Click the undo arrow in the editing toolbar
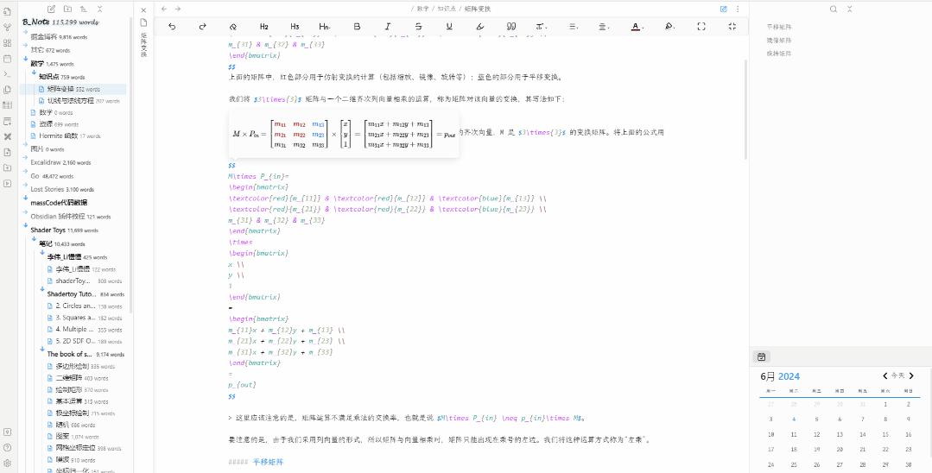The height and width of the screenshot is (473, 932). tap(172, 27)
